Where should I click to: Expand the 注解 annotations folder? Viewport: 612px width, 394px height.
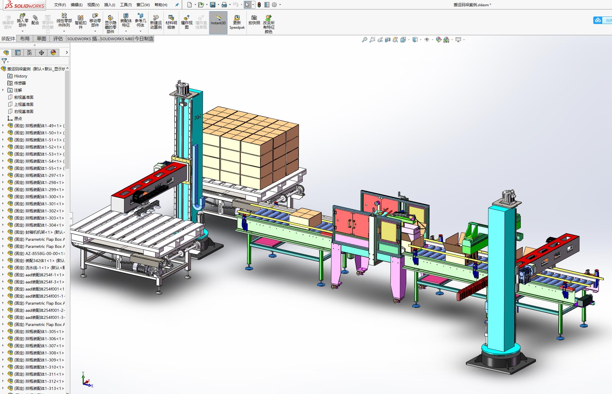(3, 90)
